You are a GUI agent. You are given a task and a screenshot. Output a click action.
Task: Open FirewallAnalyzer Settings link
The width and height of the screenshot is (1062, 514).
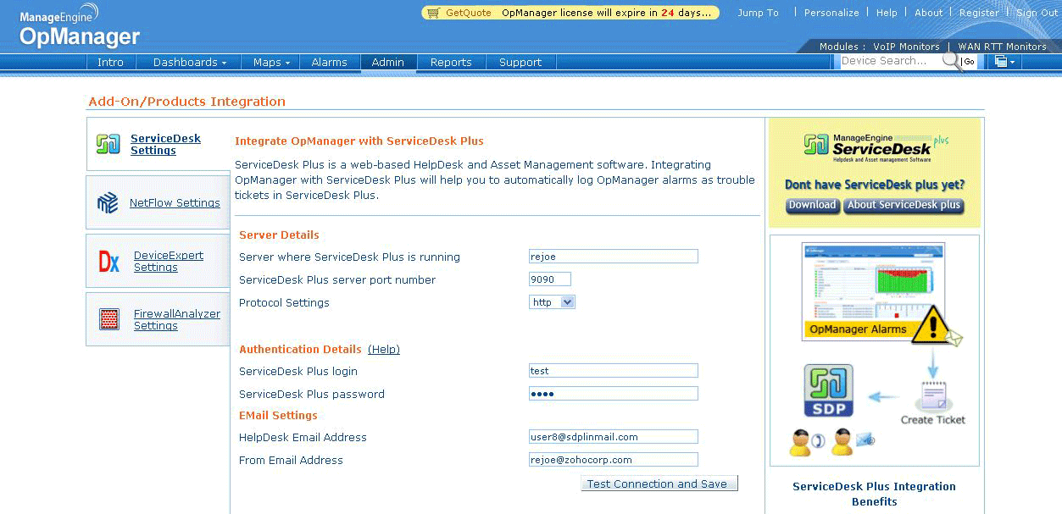click(177, 319)
